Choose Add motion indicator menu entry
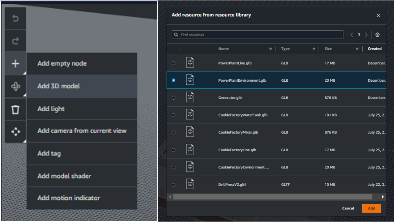The height and width of the screenshot is (222, 394). (x=82, y=198)
